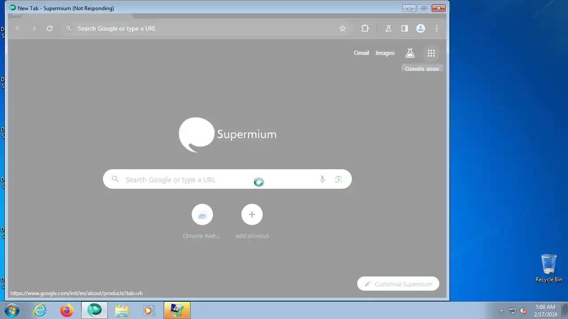568x319 pixels.
Task: Select the Supermium taskbar button
Action: tap(95, 310)
